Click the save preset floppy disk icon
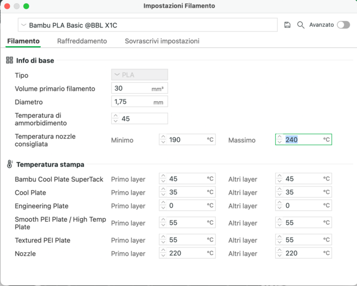This screenshot has height=286, width=357. [287, 25]
